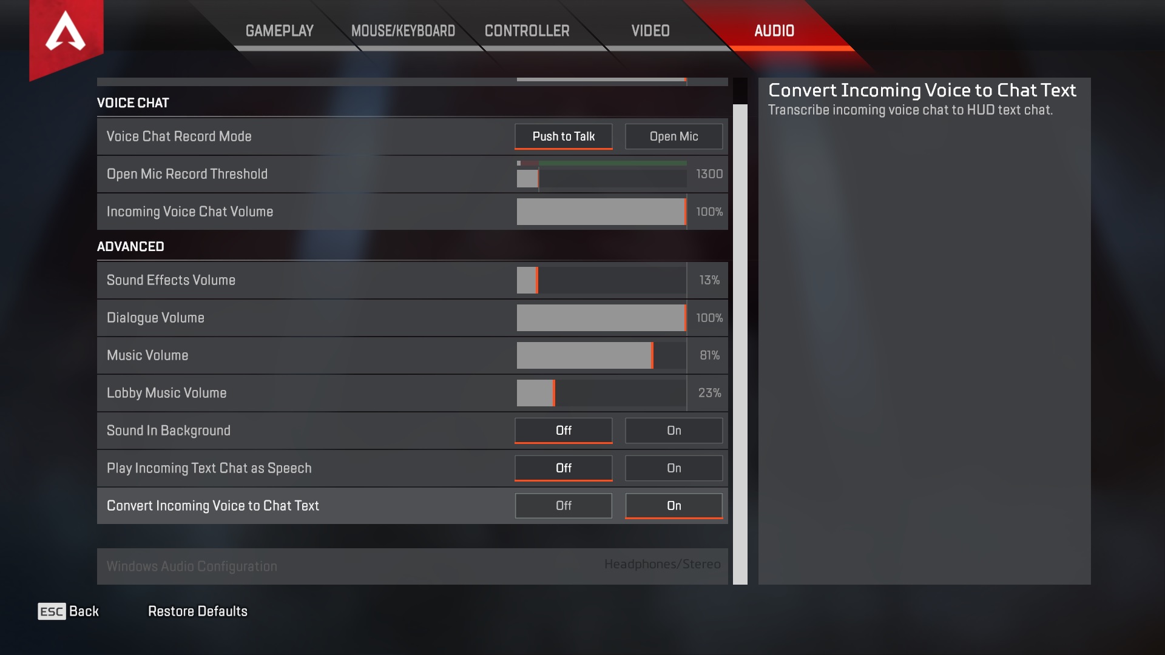The width and height of the screenshot is (1165, 655).
Task: Press ESC Back button
Action: [x=68, y=610]
